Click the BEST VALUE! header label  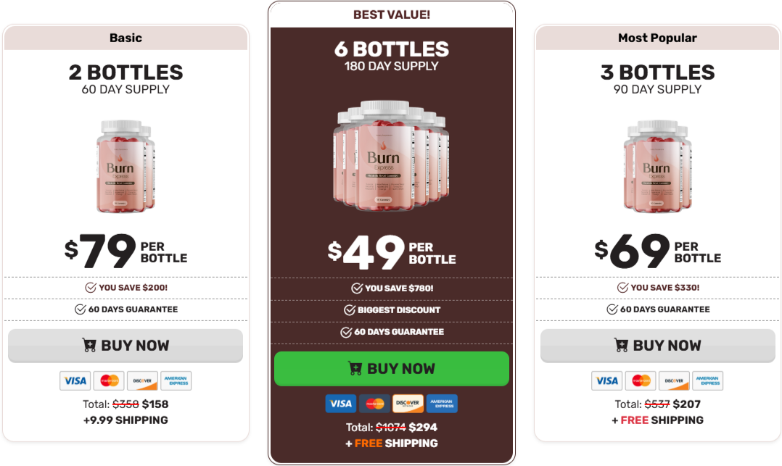click(x=392, y=14)
